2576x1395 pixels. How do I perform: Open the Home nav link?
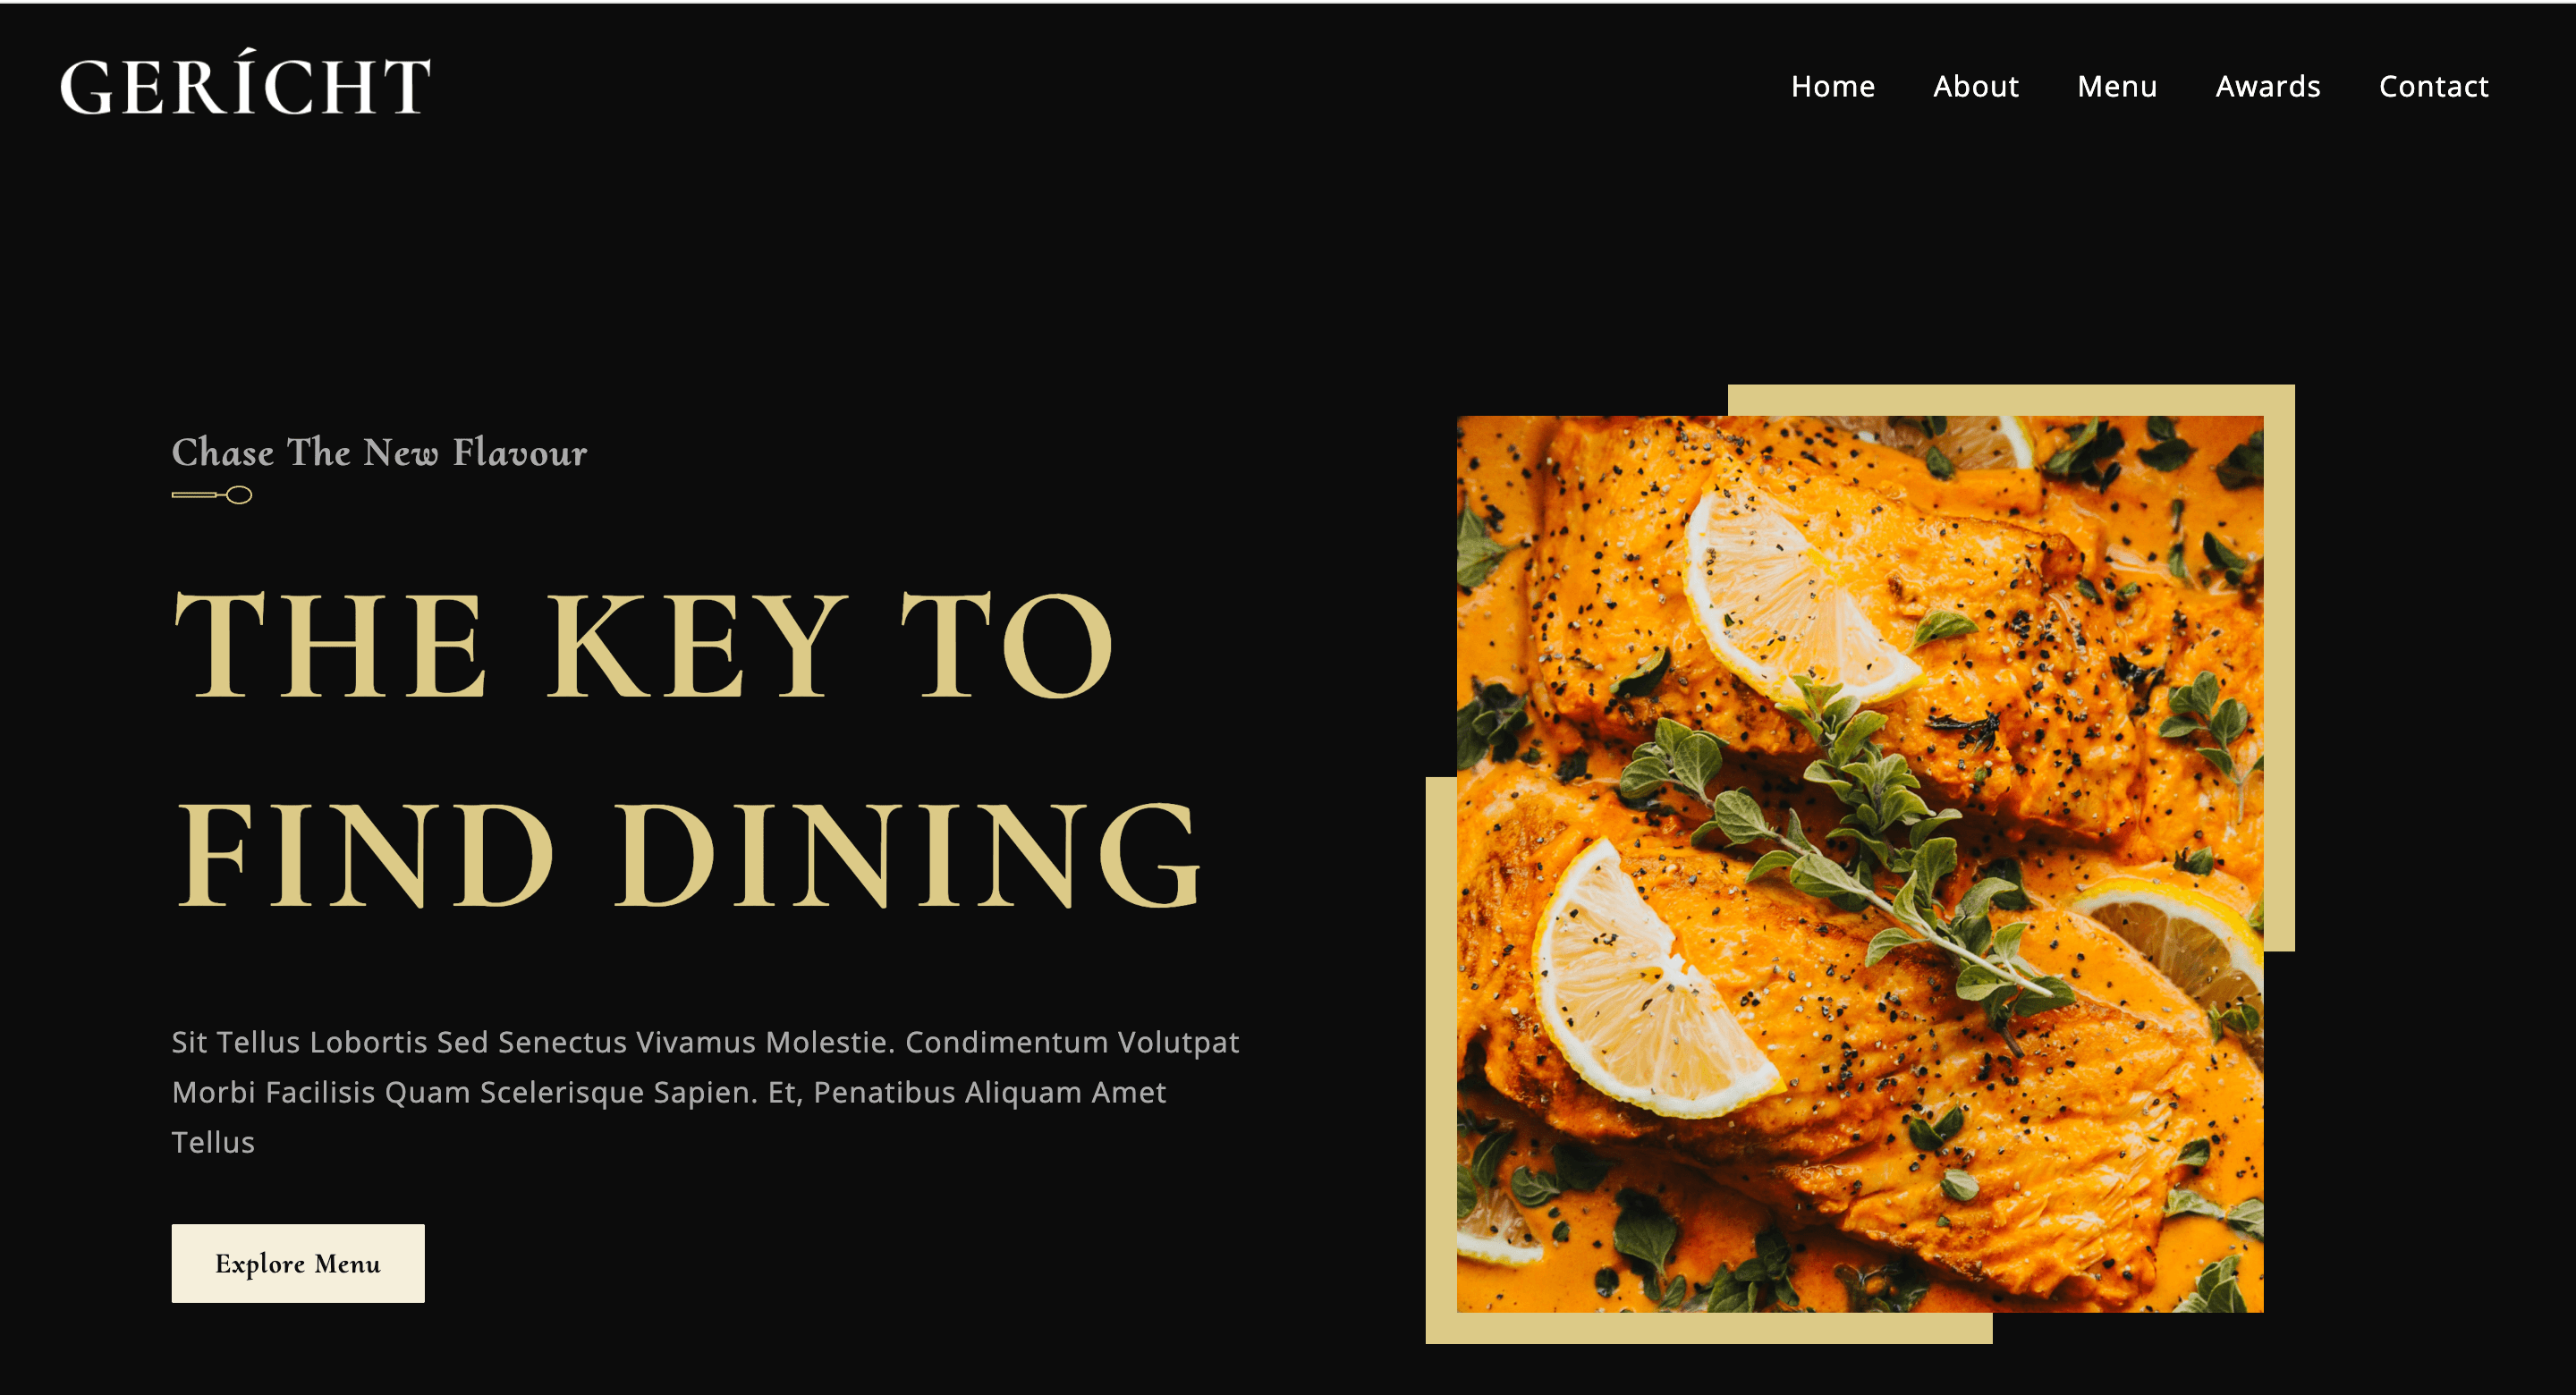click(1832, 86)
